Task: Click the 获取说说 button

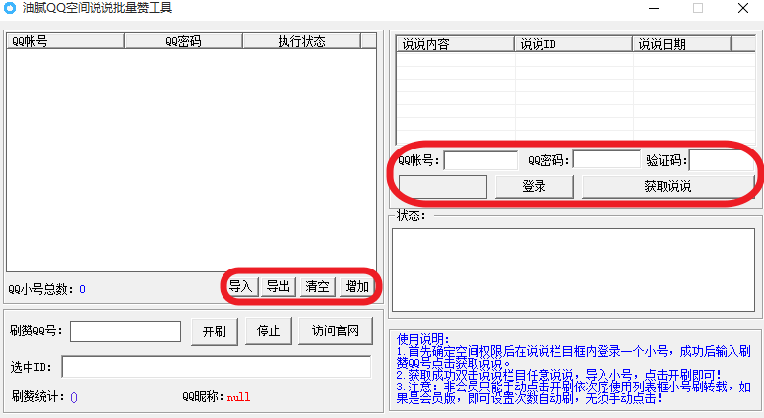Action: click(668, 186)
